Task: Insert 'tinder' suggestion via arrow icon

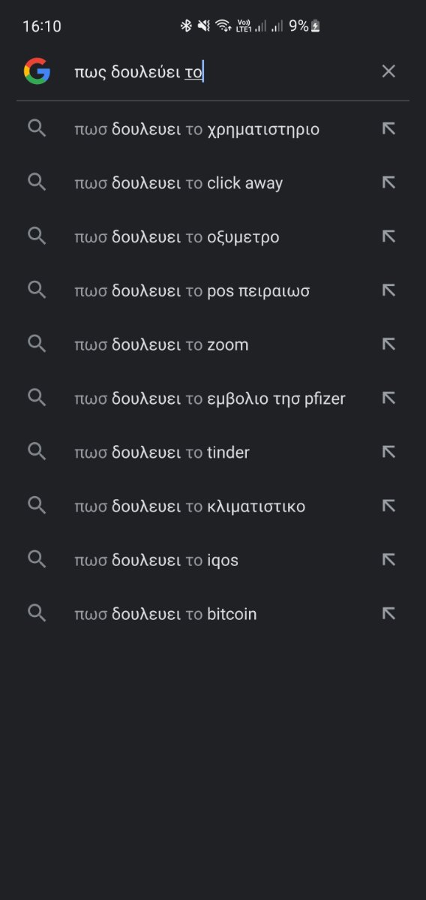Action: (388, 453)
